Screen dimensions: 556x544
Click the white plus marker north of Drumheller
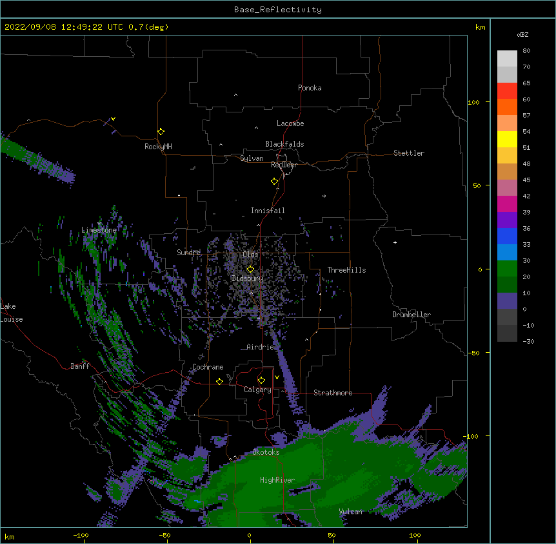(395, 242)
